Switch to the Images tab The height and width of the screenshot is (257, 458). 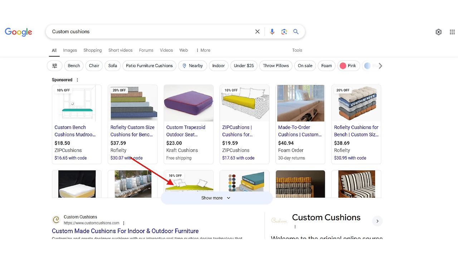(x=70, y=50)
